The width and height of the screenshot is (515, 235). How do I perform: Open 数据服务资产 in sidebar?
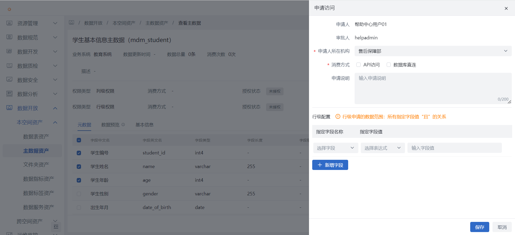click(x=39, y=207)
